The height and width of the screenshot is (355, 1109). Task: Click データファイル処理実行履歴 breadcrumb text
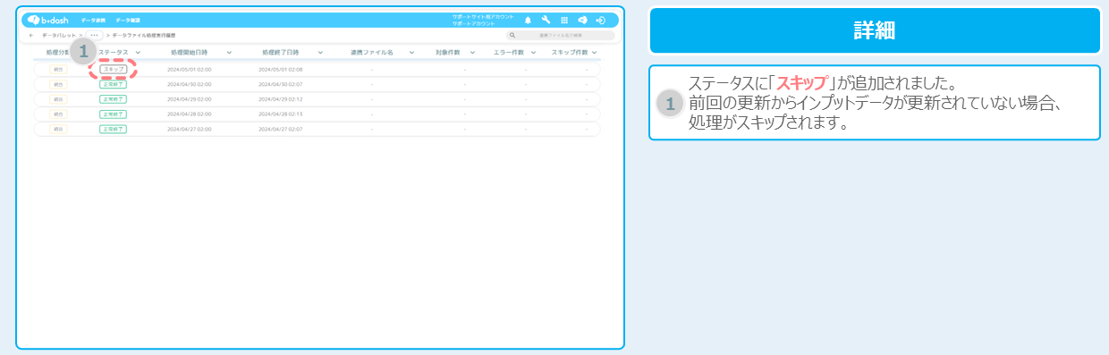pyautogui.click(x=145, y=35)
